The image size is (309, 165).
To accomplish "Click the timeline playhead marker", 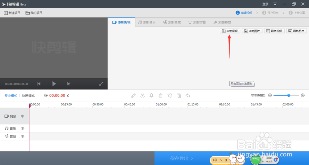I will click(x=30, y=106).
